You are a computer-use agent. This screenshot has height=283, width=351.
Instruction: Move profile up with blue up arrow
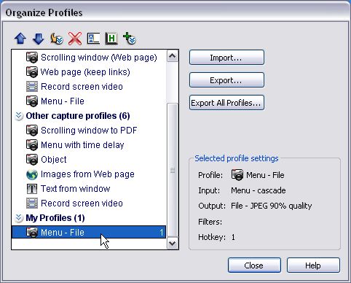tap(20, 39)
